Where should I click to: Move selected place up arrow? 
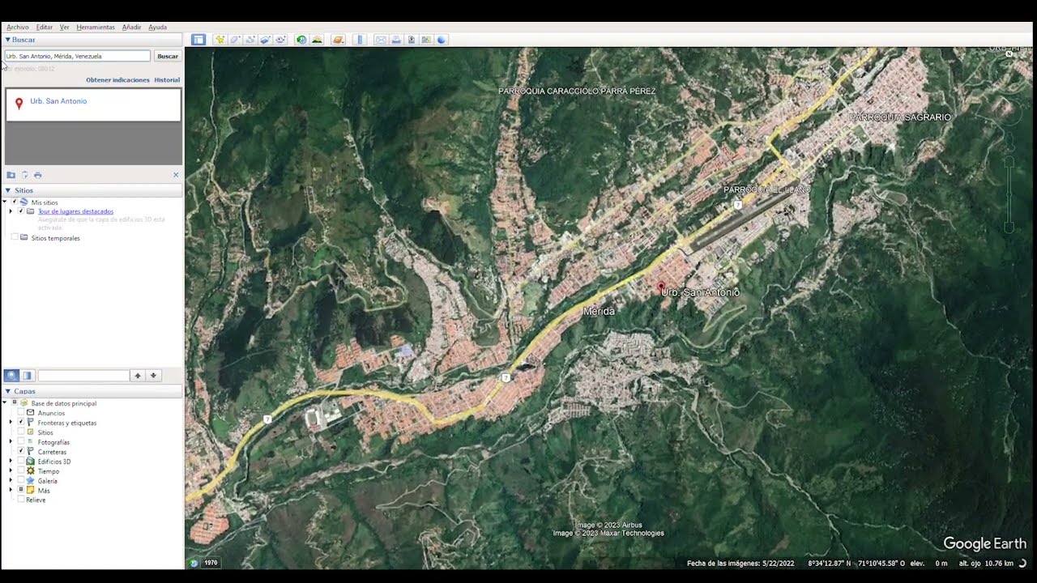click(138, 376)
